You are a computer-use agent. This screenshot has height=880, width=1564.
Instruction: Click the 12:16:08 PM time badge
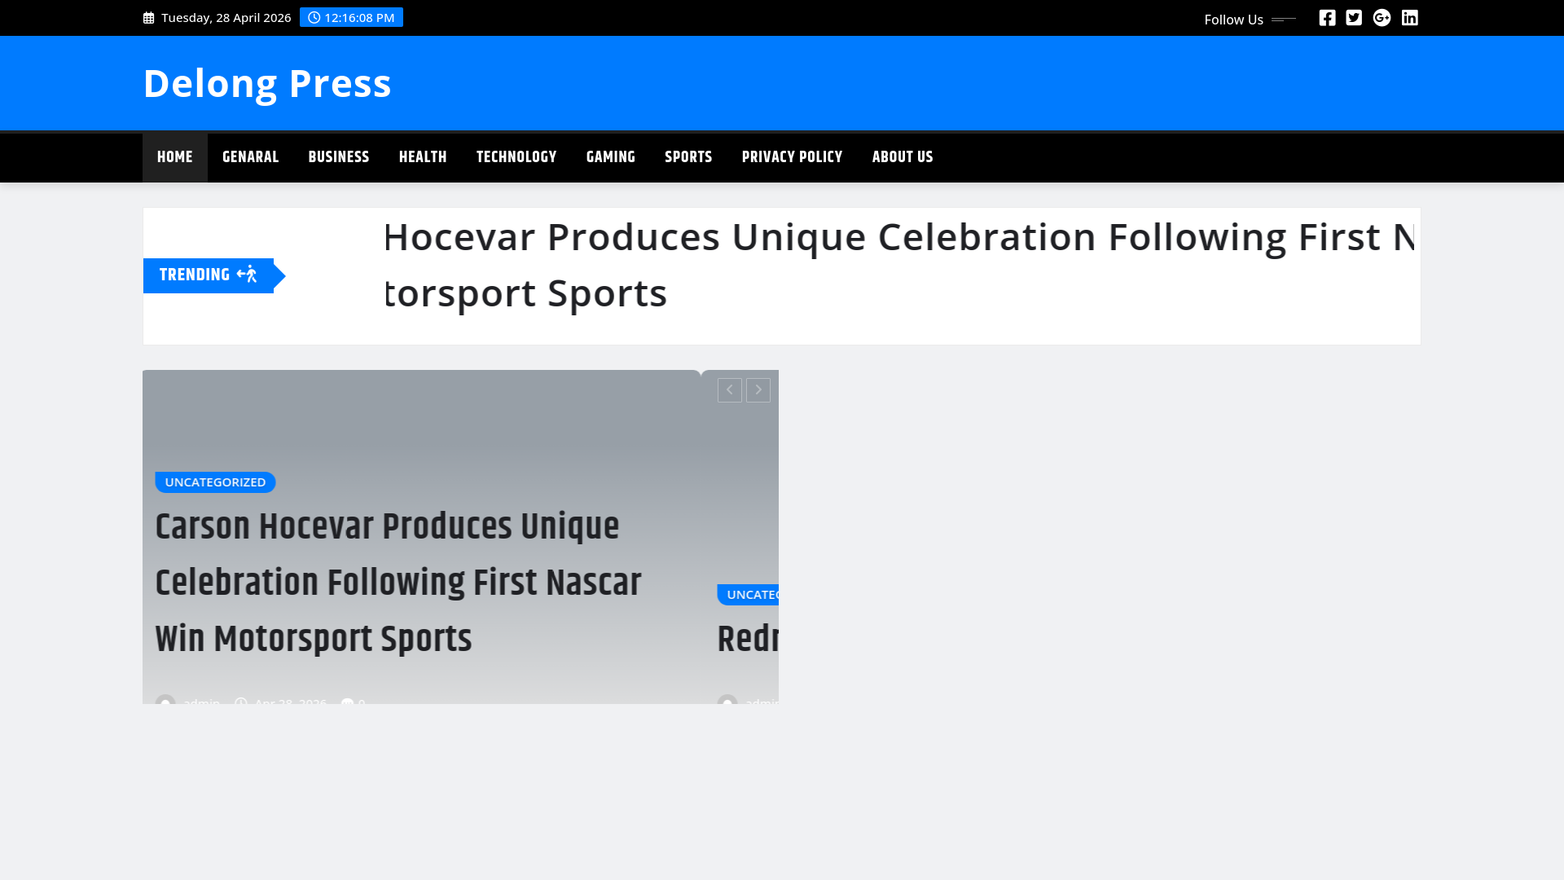(351, 17)
